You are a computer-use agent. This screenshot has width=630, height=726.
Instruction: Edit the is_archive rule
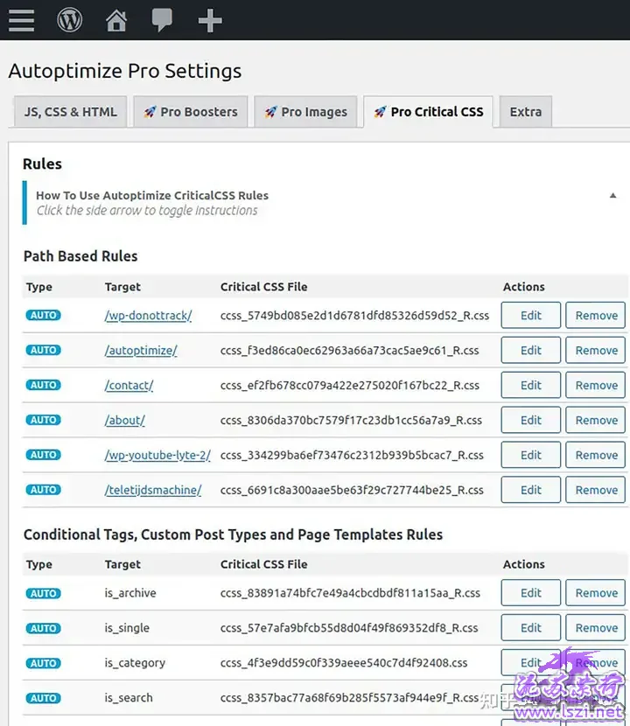pyautogui.click(x=531, y=593)
